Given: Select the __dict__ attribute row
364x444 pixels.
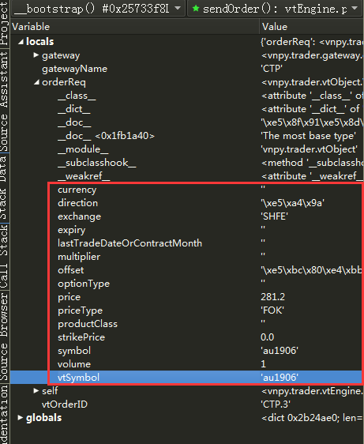Looking at the screenshot, I should tap(187, 109).
